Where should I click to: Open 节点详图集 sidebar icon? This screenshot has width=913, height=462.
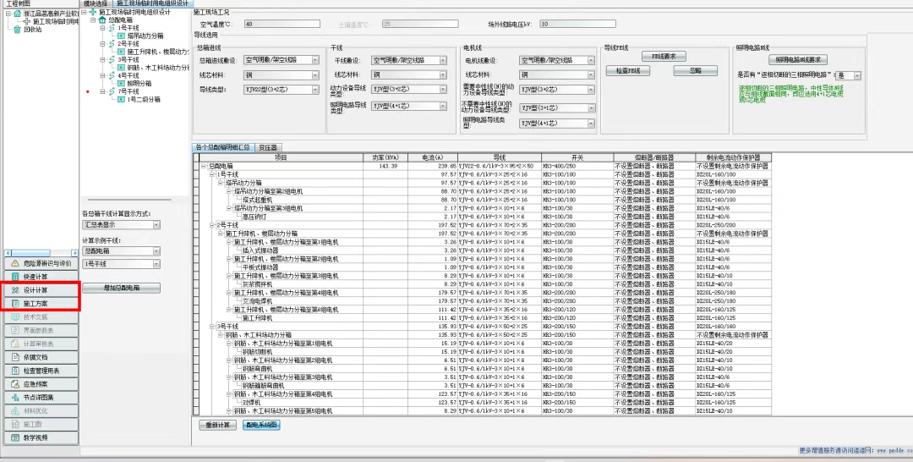tap(14, 398)
